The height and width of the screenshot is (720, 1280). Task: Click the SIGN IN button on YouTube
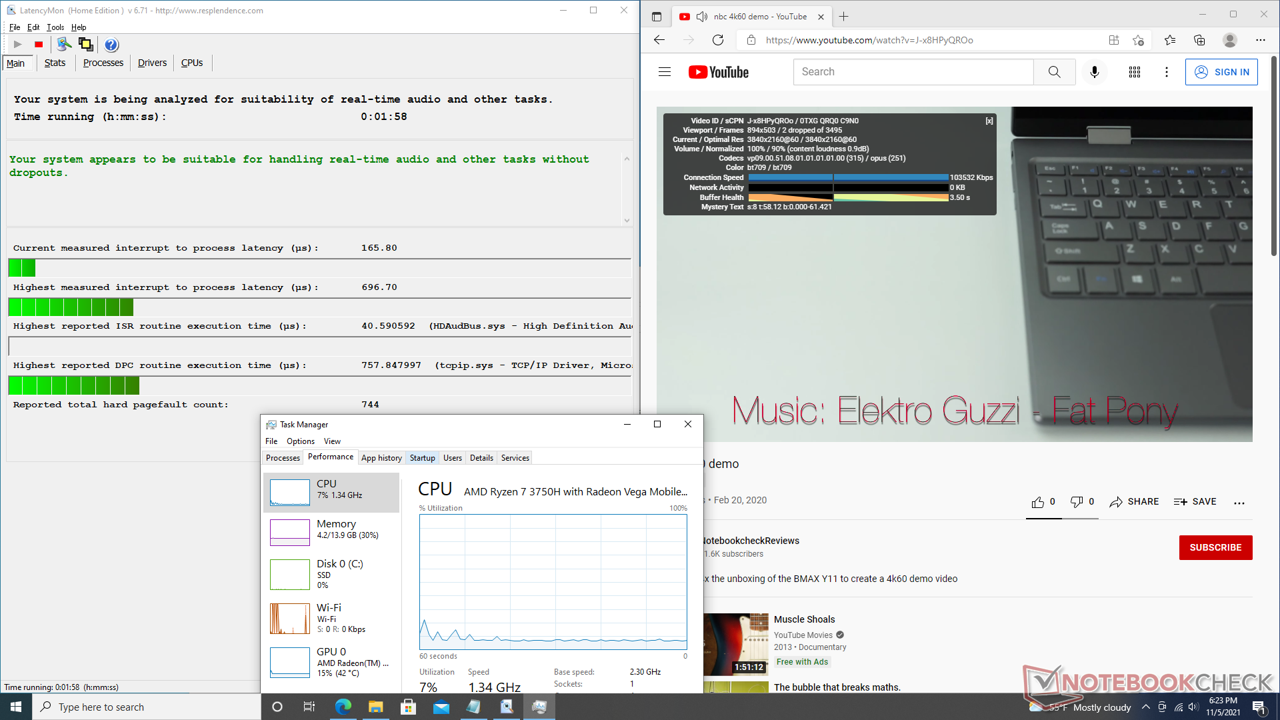[x=1221, y=72]
